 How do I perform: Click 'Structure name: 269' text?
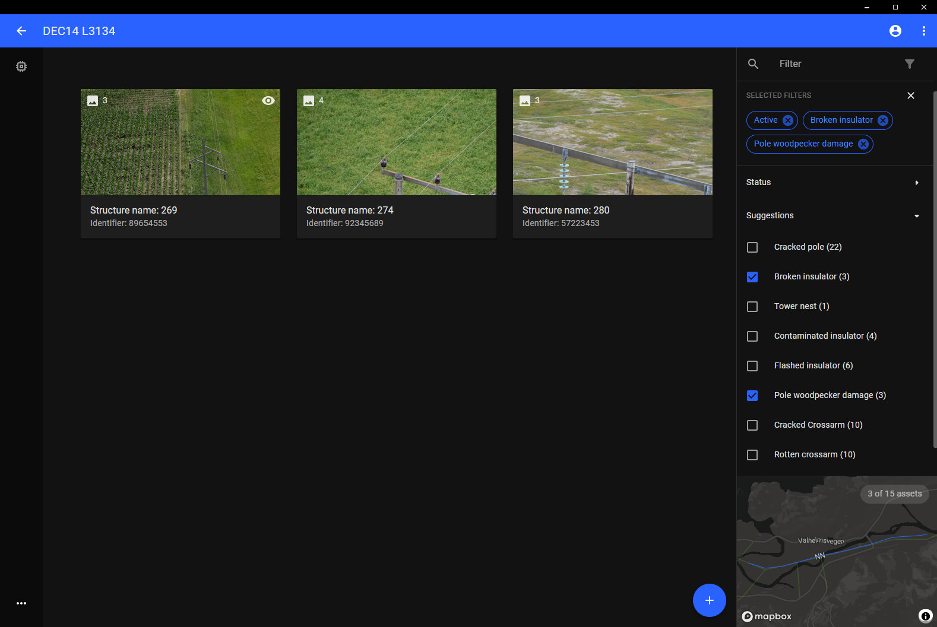coord(134,210)
